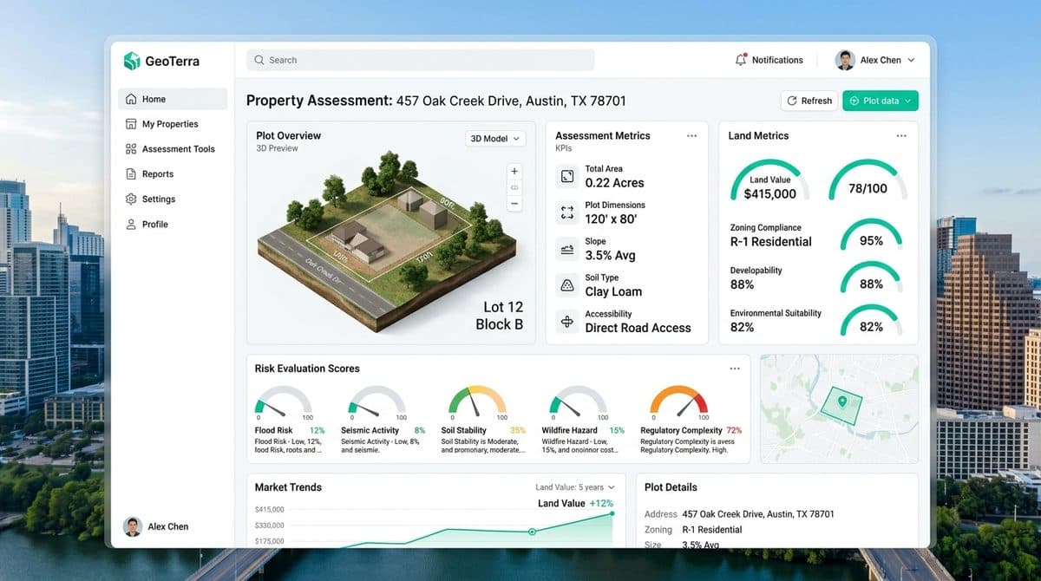Open the Notifications bell
This screenshot has width=1041, height=581.
741,60
